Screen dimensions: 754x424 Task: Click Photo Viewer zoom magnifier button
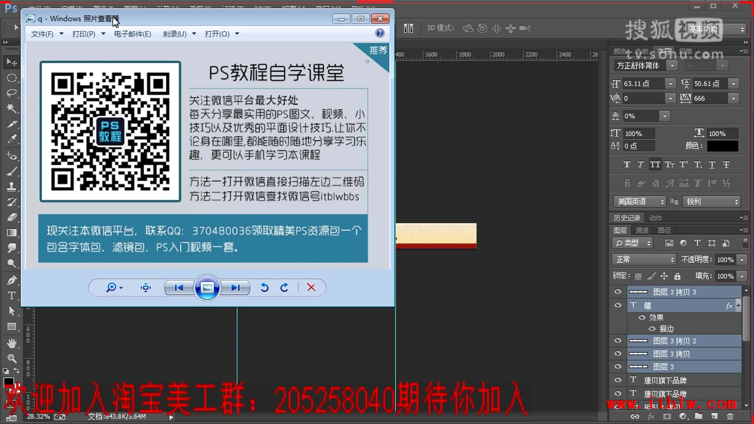[x=114, y=288]
